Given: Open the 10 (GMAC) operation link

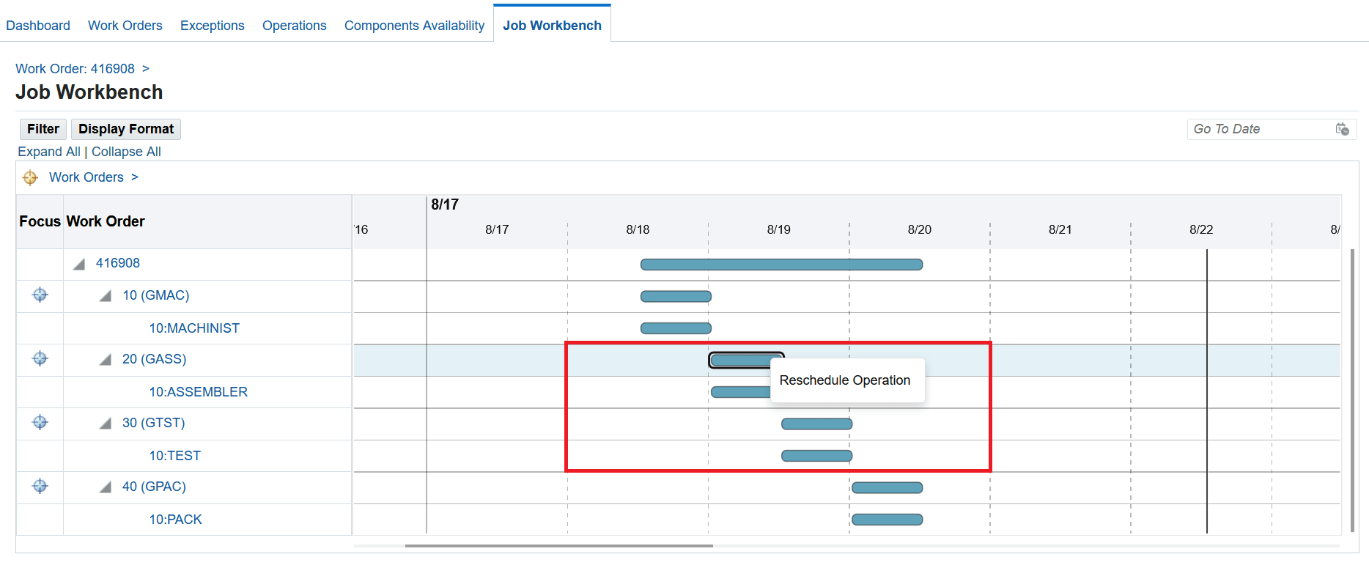Looking at the screenshot, I should (x=156, y=295).
